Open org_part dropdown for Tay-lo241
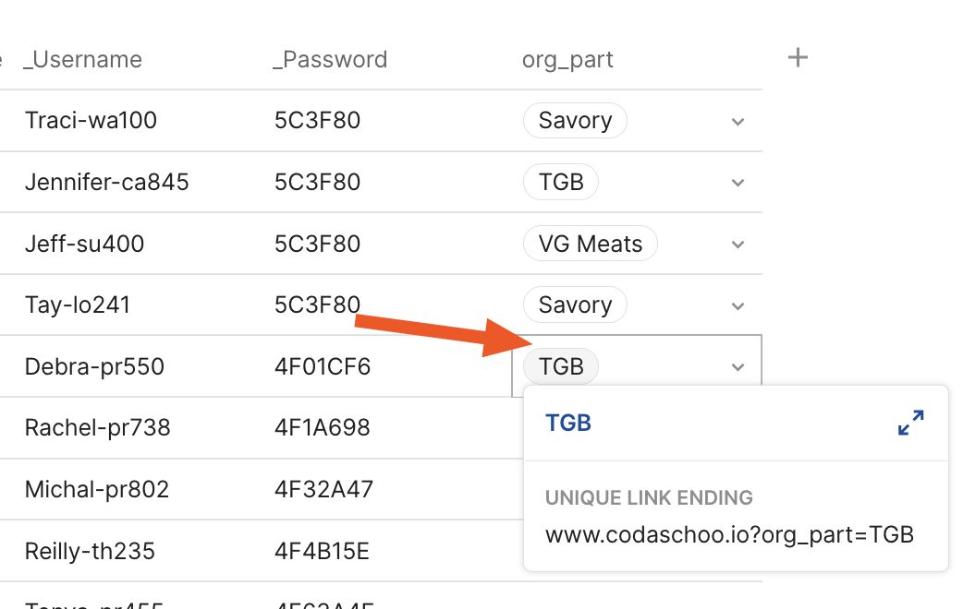The image size is (963, 609). coord(737,305)
